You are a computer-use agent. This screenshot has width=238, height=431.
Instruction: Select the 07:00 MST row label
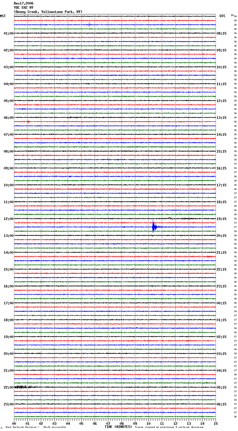tap(8, 135)
